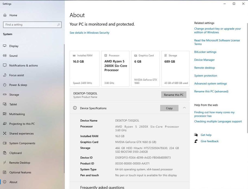Click the Power & sleep icon
The width and height of the screenshot is (248, 189).
[x=5, y=85]
